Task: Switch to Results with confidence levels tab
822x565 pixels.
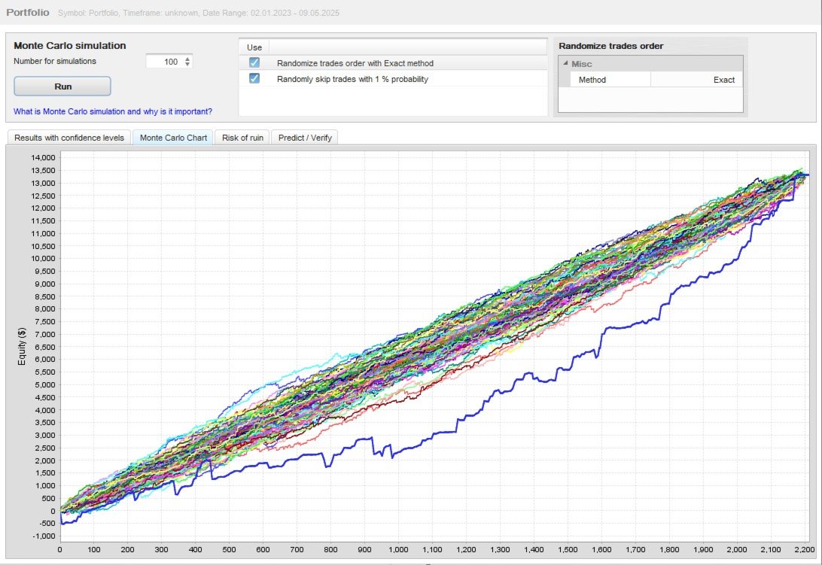Action: pos(69,138)
